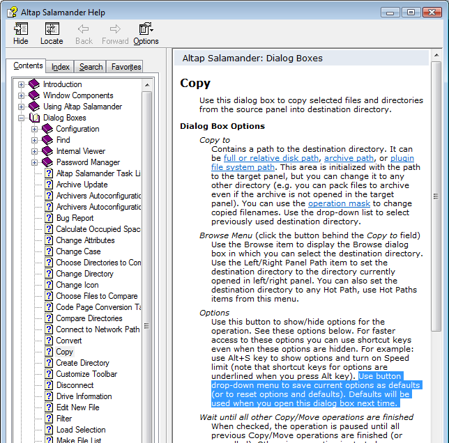
Task: Expand the Find tree node
Action: click(x=34, y=140)
